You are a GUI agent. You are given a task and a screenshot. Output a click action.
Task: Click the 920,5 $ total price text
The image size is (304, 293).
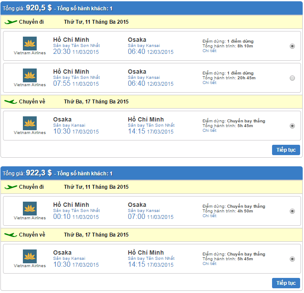39,8
